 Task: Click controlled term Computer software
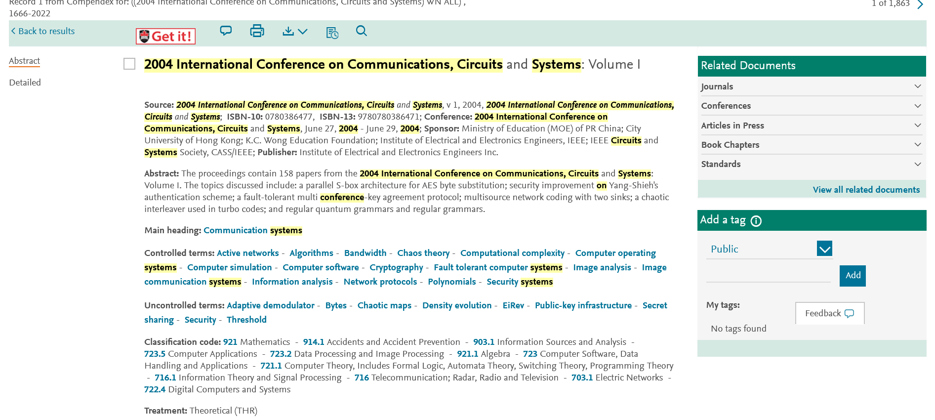[321, 267]
